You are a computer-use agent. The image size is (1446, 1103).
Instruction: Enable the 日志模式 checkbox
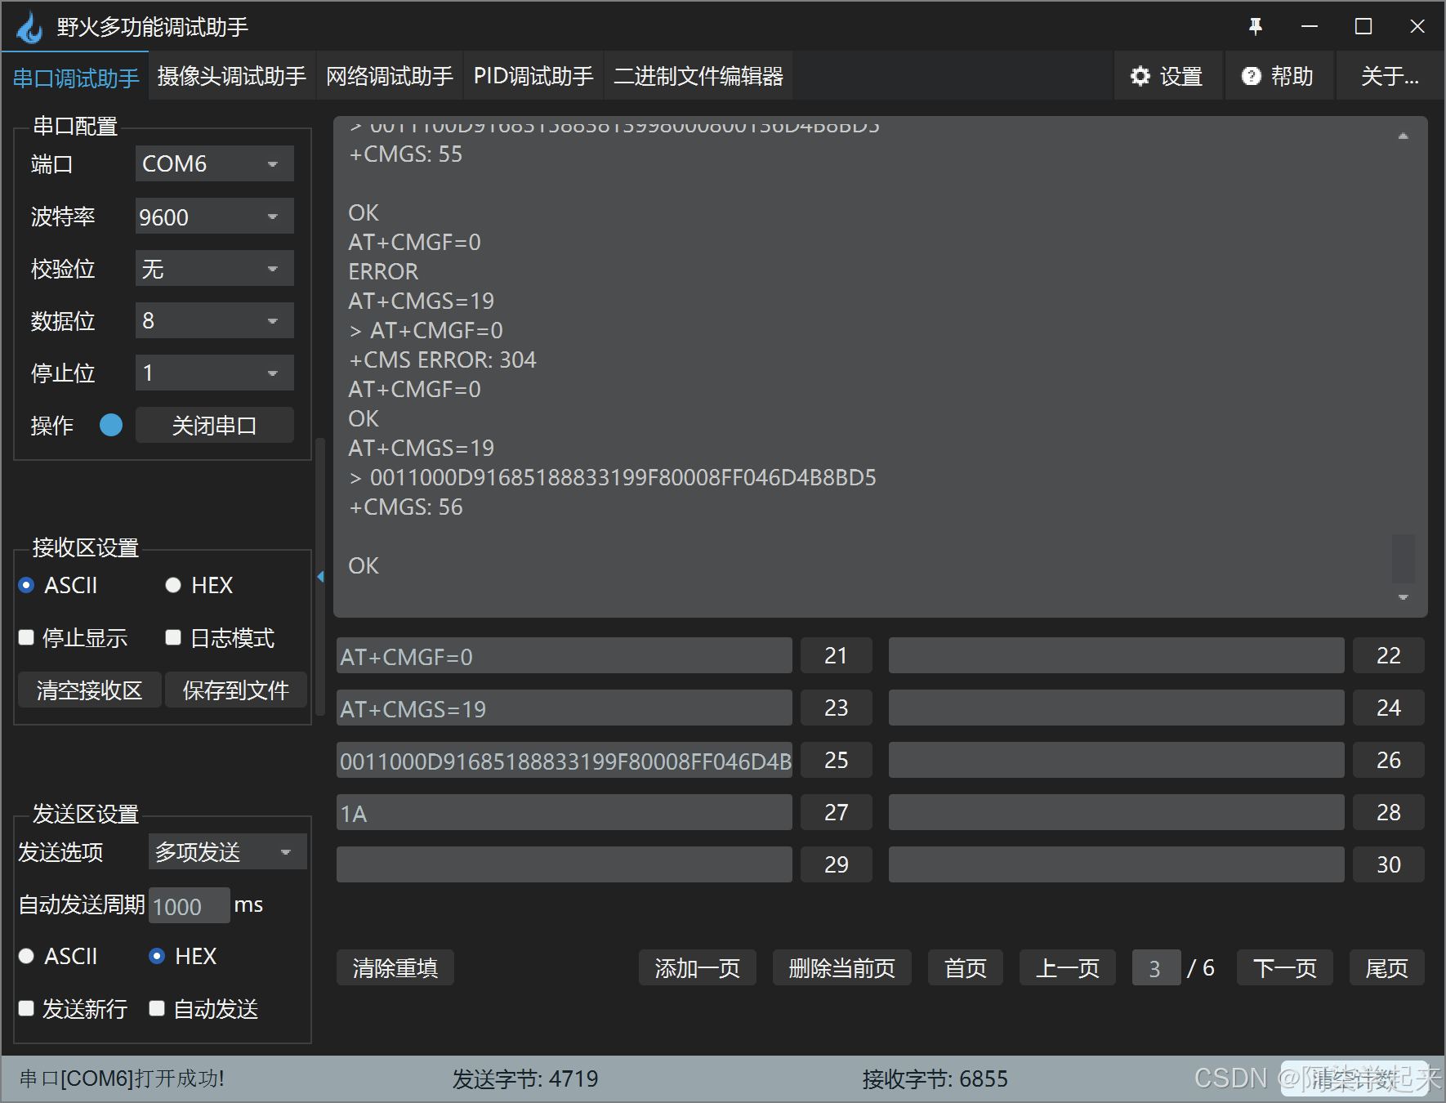pyautogui.click(x=173, y=637)
